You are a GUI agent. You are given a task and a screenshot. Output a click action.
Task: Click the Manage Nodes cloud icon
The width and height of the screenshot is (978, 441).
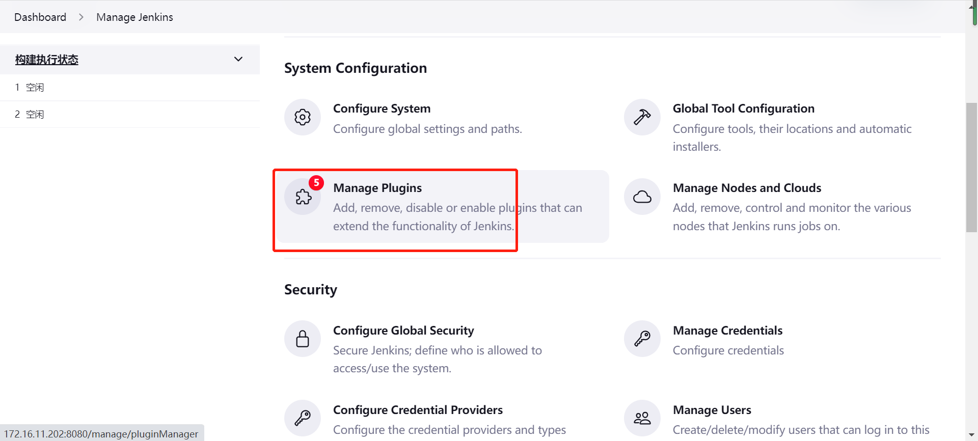coord(642,197)
